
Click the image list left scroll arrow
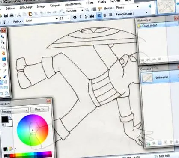tap(150, 6)
